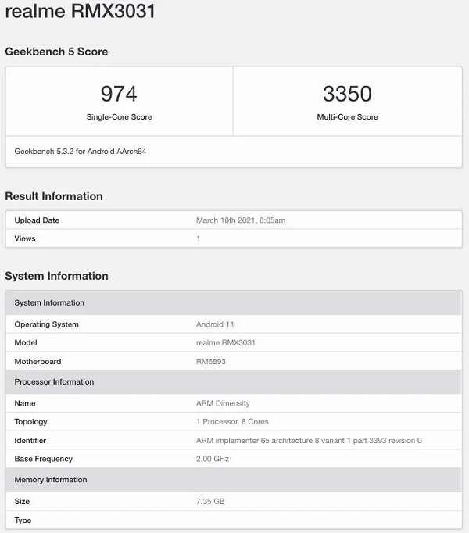Select 'Geekbench 5.3.2 for Android AArch64' text
The image size is (469, 533).
[81, 152]
